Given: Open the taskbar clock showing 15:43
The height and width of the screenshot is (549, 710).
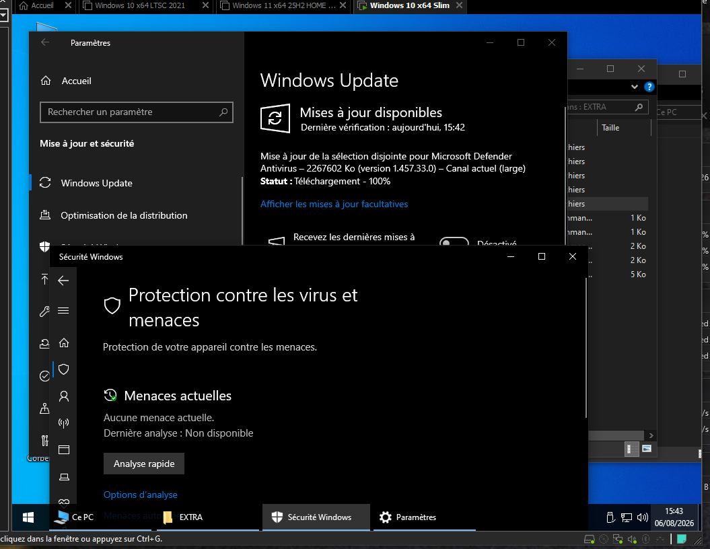Looking at the screenshot, I should 674,517.
